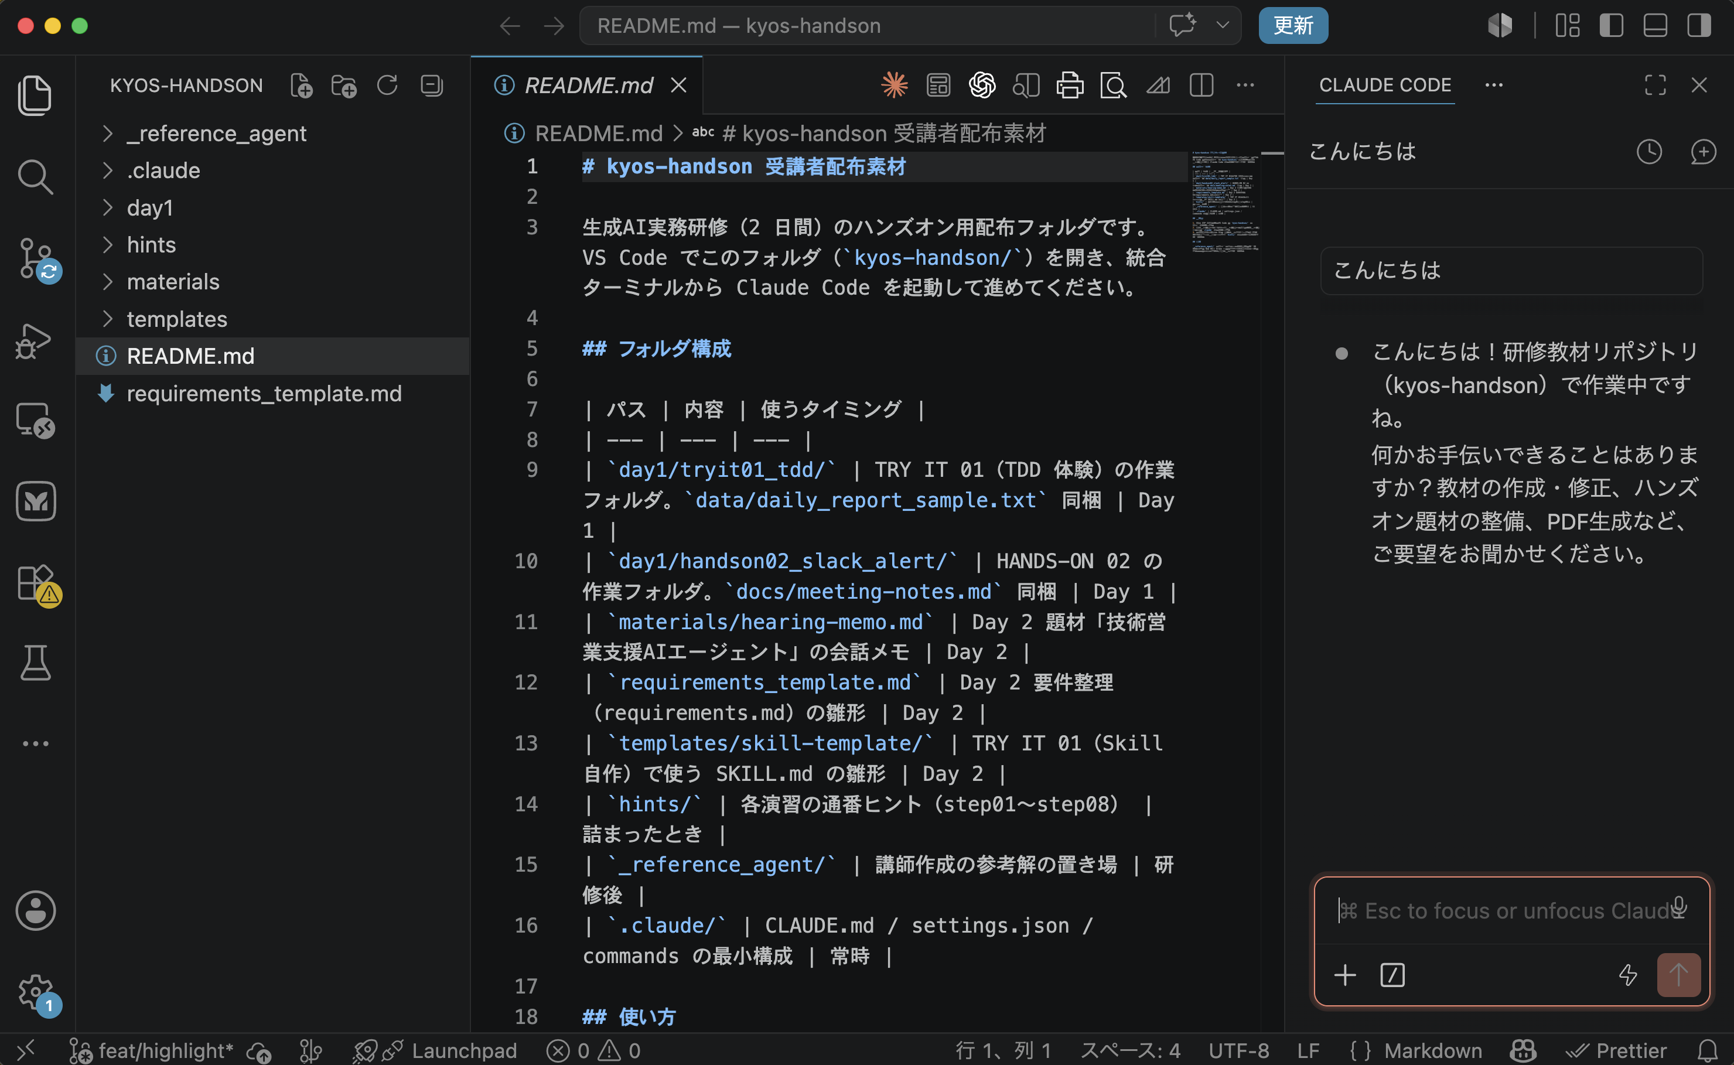
Task: Maximize the Claude Code panel
Action: pos(1655,85)
